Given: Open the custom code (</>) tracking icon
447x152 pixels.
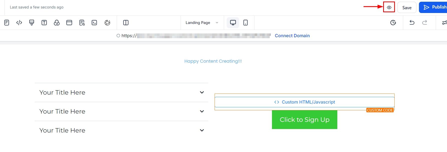Looking at the screenshot, I should point(19,23).
